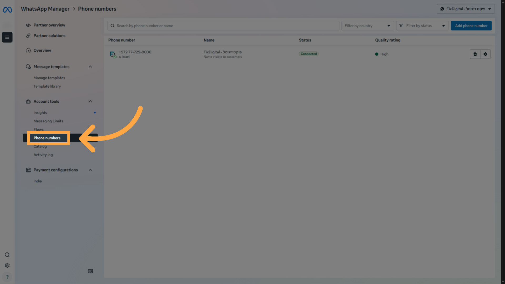This screenshot has width=505, height=284.
Task: Click the help question mark icon
Action: point(7,277)
